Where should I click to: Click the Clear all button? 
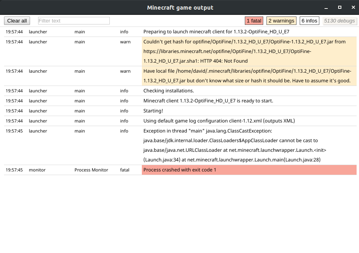pyautogui.click(x=17, y=20)
